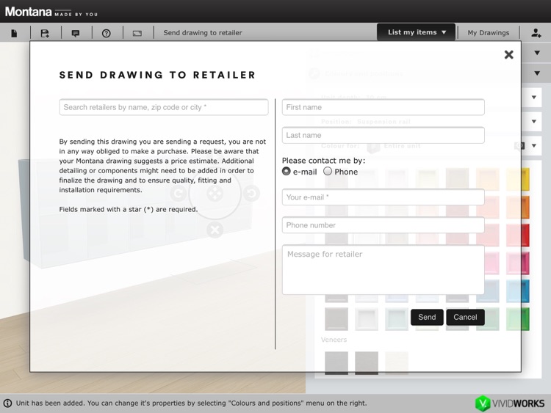Click the Cancel button
Viewport: 551px width, 413px height.
[x=465, y=317]
